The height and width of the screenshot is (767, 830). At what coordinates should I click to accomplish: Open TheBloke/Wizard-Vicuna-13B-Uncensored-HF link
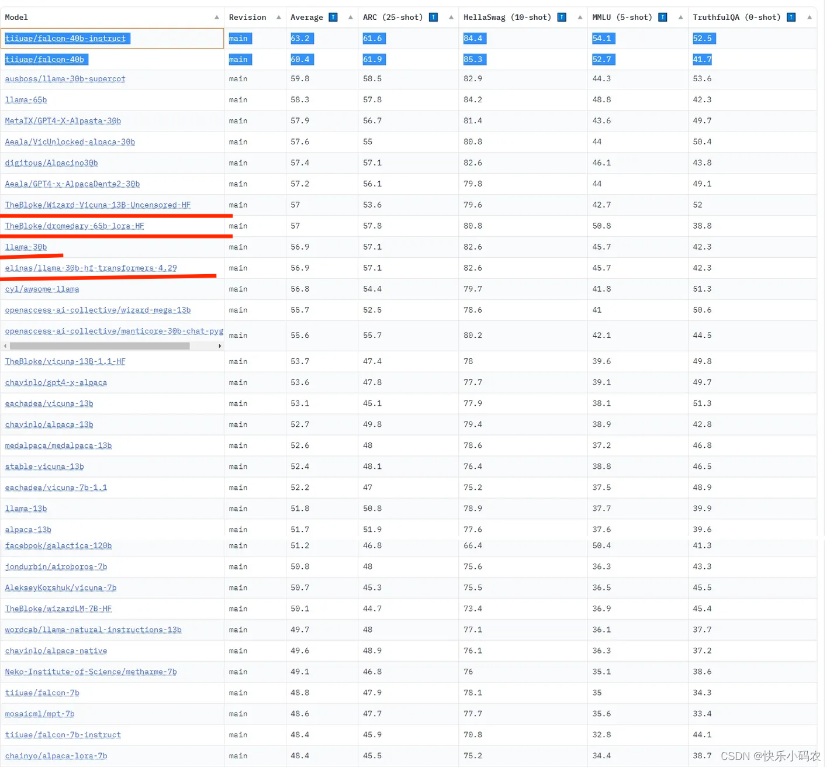coord(98,205)
